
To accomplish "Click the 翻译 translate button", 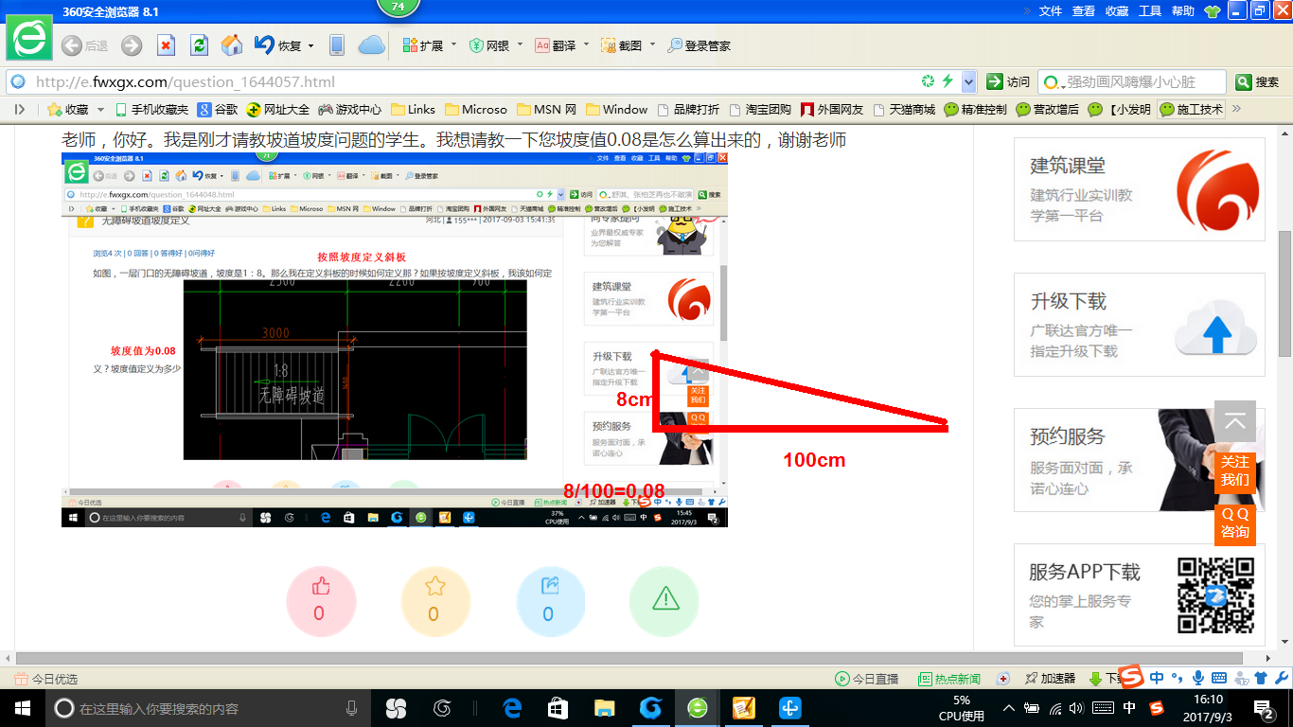I will 556,45.
